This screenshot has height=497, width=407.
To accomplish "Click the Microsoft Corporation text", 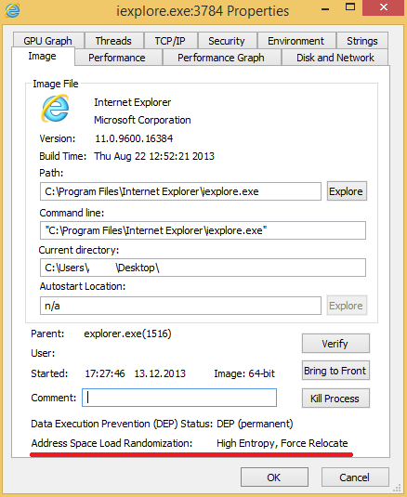I will pyautogui.click(x=142, y=120).
